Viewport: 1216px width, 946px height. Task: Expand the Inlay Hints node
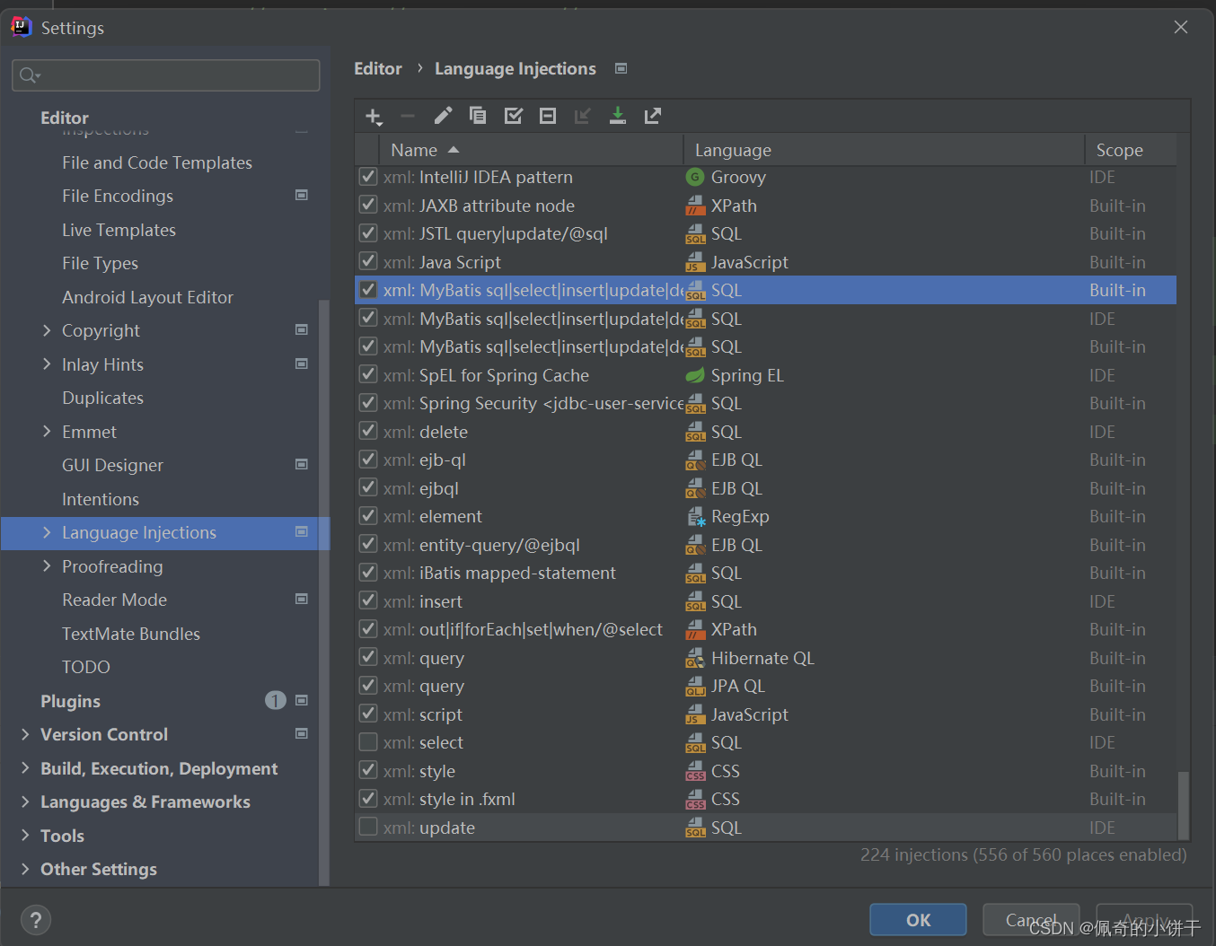point(47,364)
